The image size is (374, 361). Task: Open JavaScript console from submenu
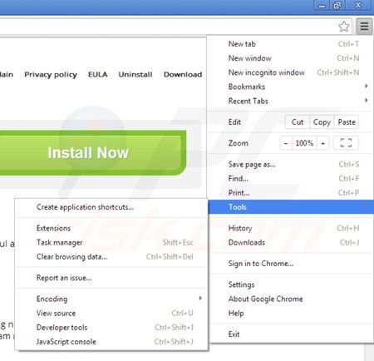[111, 342]
